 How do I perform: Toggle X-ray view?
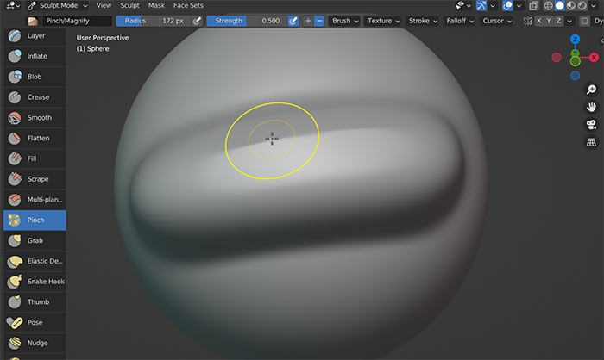tap(533, 5)
